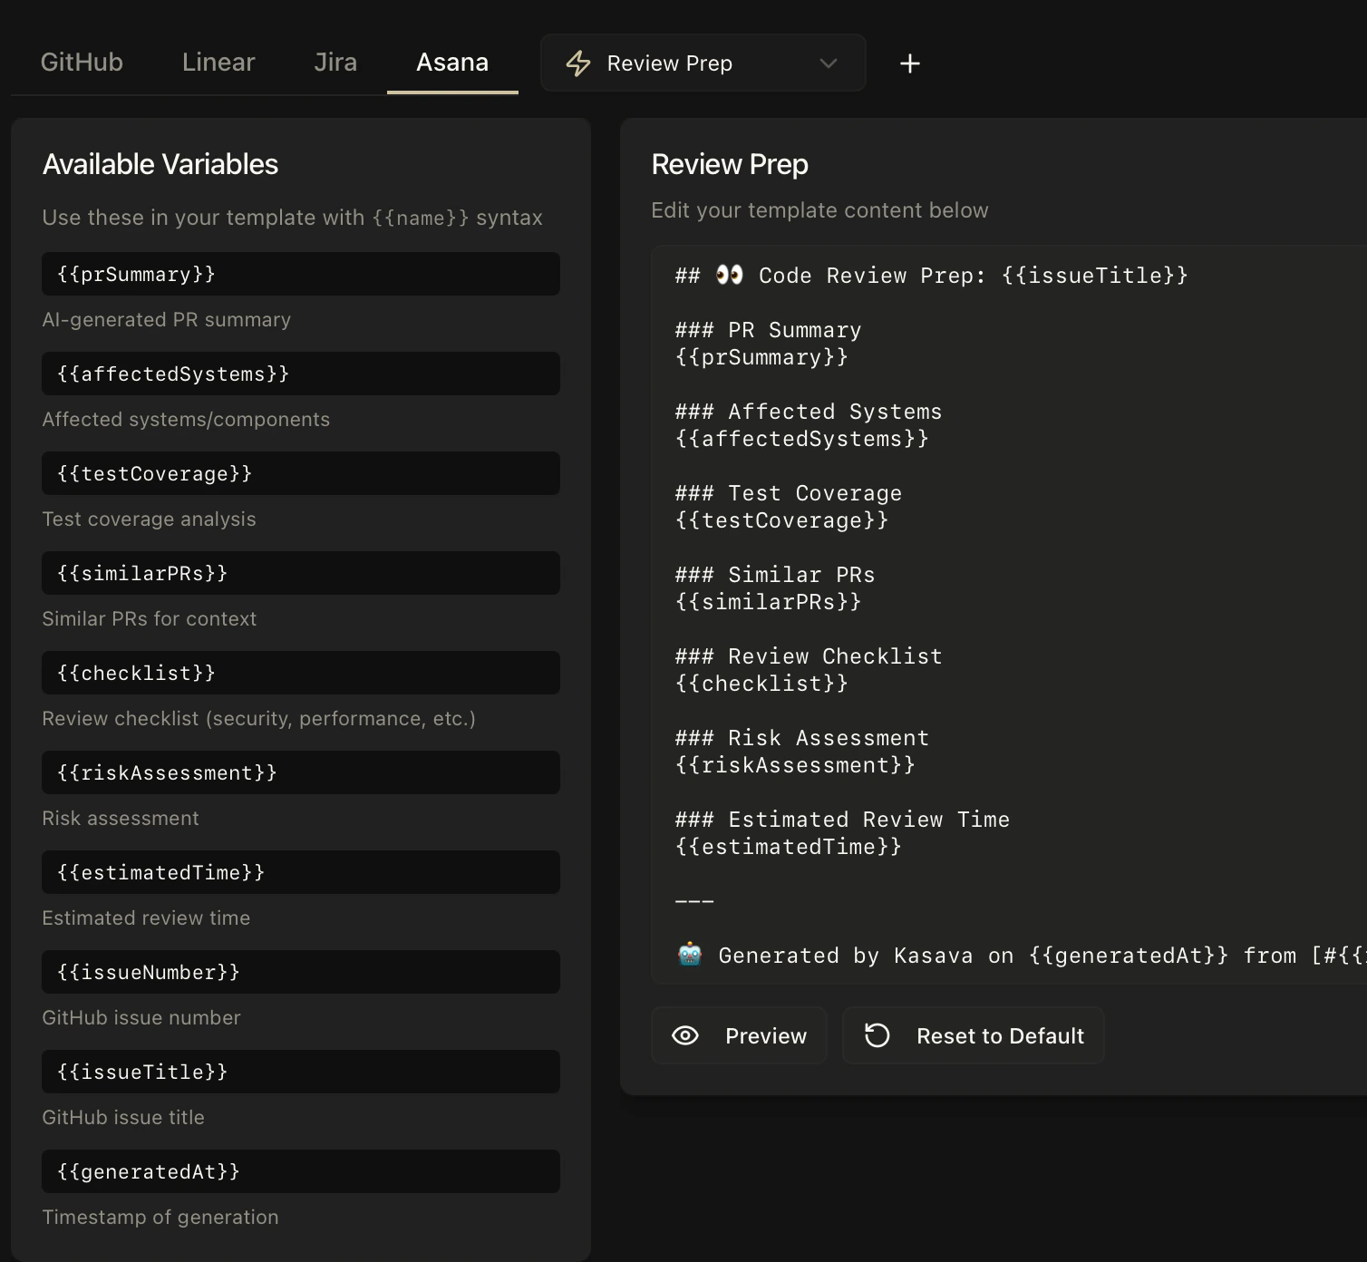This screenshot has height=1262, width=1367.
Task: Click the 'Review Prep' panel heading
Action: (x=730, y=164)
